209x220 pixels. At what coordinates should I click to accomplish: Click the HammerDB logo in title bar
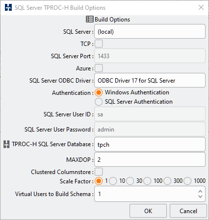[x=8, y=7]
